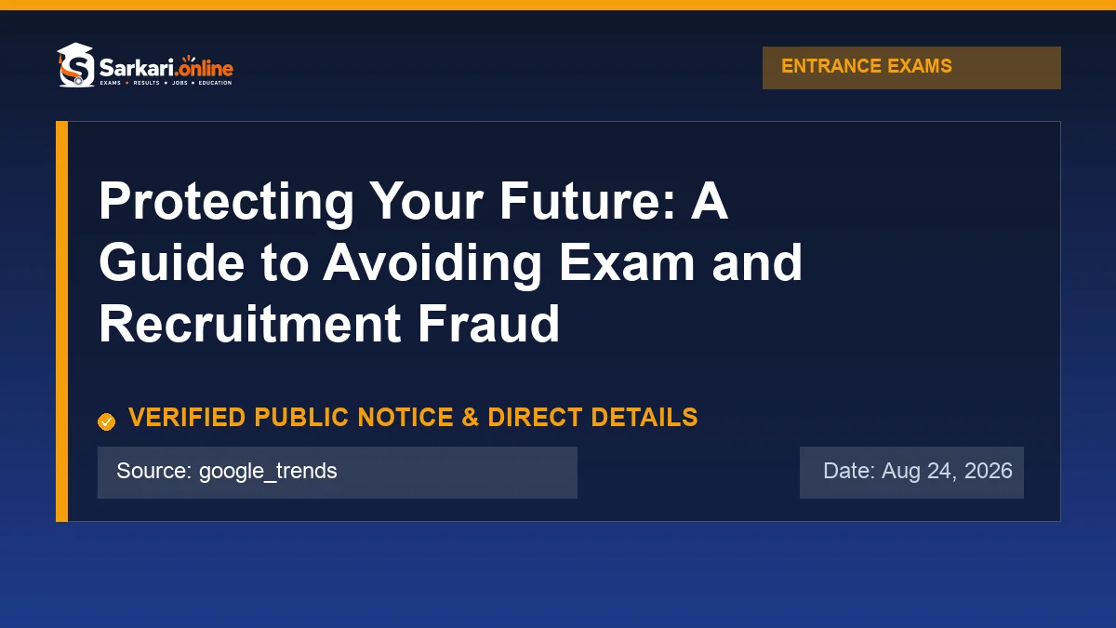Click 'VERIFIED PUBLIC NOTICE & DIRECT DETAILS' label

point(413,418)
